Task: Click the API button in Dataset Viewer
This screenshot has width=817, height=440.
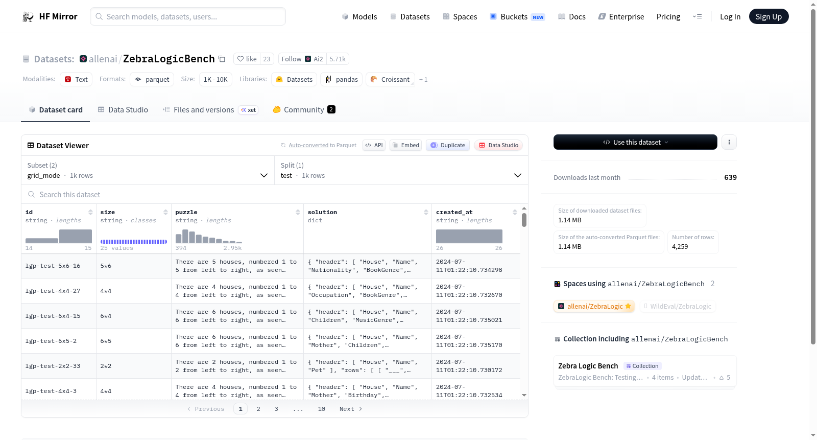Action: click(374, 145)
